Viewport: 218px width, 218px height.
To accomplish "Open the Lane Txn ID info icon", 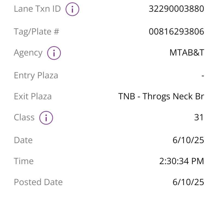I will (x=72, y=9).
